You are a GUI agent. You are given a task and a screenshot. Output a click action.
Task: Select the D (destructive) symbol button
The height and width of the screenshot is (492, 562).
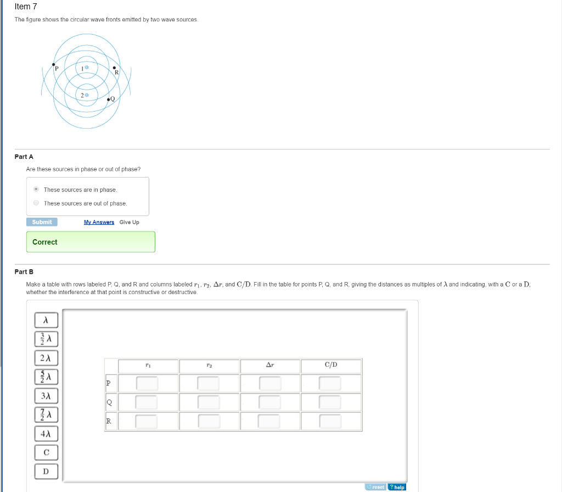tap(46, 471)
